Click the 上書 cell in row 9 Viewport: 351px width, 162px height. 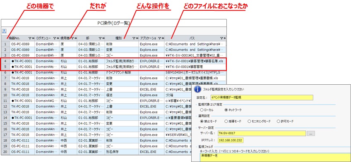122,89
